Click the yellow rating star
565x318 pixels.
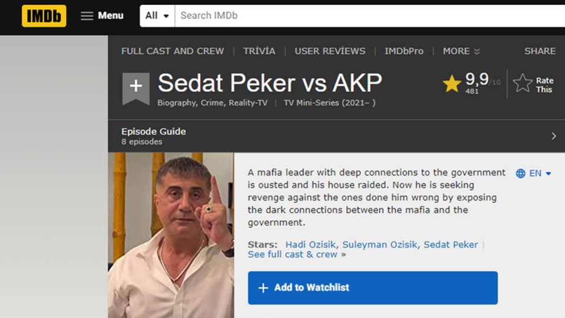pyautogui.click(x=451, y=84)
